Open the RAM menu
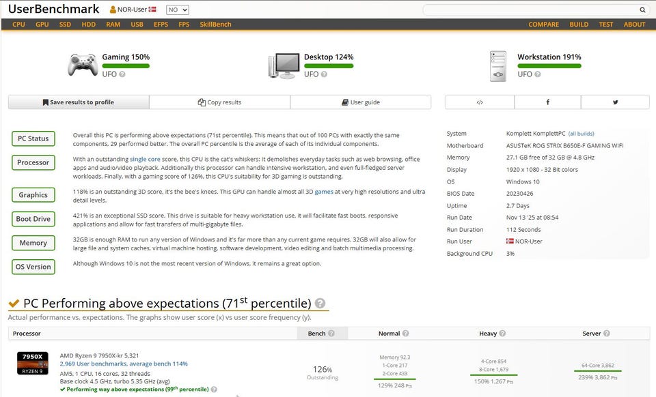The height and width of the screenshot is (397, 656). point(113,24)
